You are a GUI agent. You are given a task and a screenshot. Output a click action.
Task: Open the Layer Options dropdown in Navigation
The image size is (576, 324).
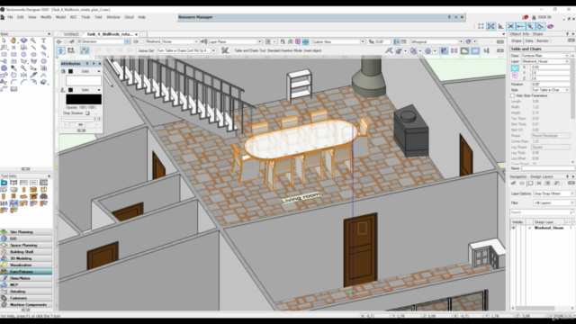553,193
